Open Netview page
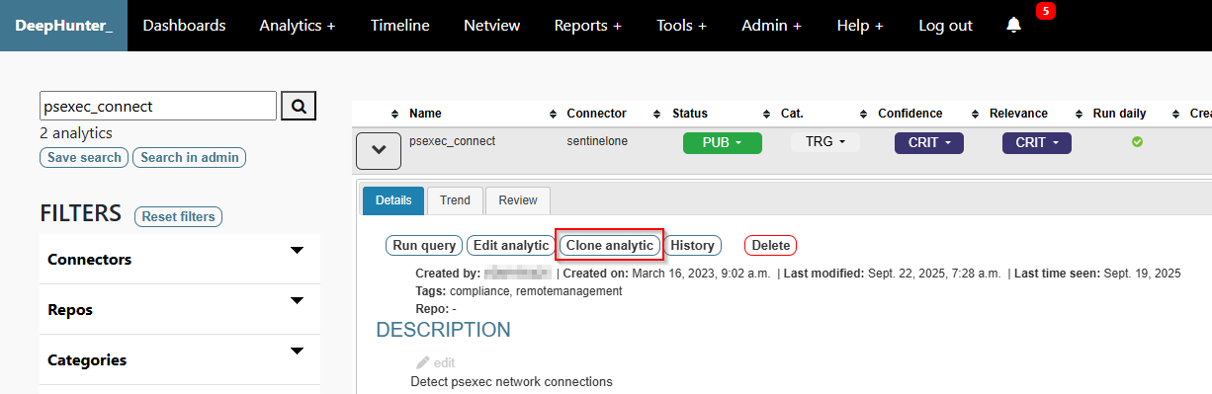Viewport: 1212px width, 394px height. [492, 26]
